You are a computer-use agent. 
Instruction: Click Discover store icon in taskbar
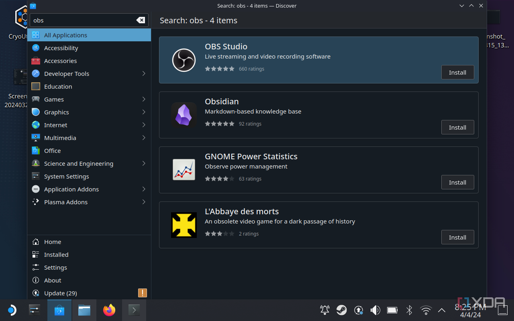pyautogui.click(x=59, y=310)
